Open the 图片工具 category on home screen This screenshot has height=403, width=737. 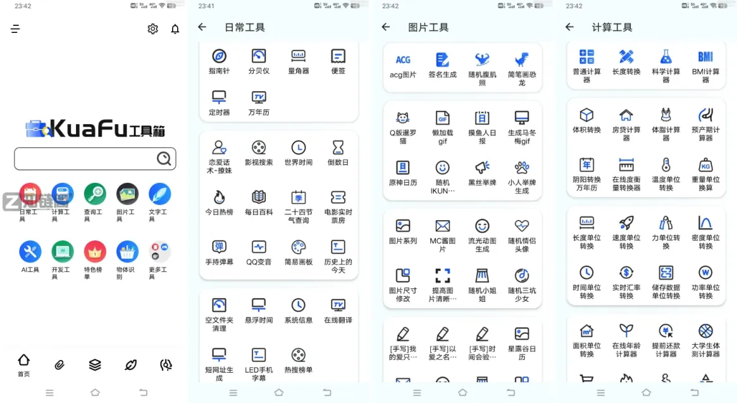point(127,202)
